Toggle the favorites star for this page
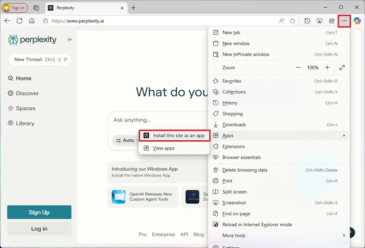The height and width of the screenshot is (248, 365). tap(293, 21)
